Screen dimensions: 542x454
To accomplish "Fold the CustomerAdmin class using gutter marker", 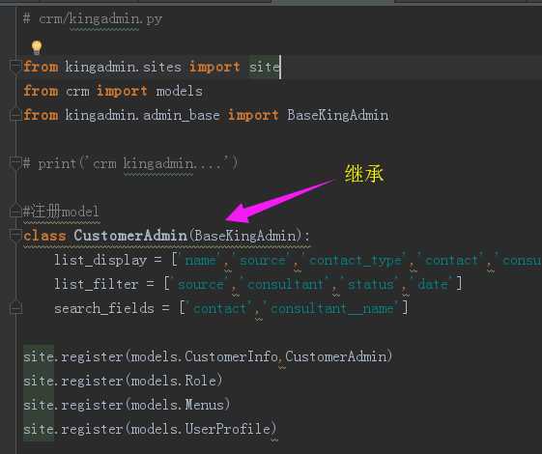I will 15,236.
